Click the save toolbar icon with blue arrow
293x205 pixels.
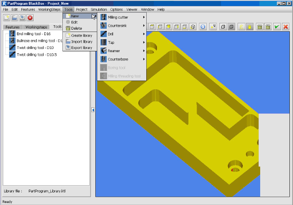point(22,18)
